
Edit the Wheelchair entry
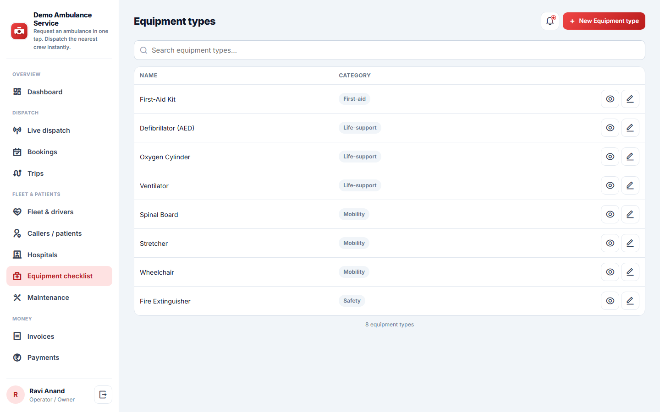click(x=630, y=272)
